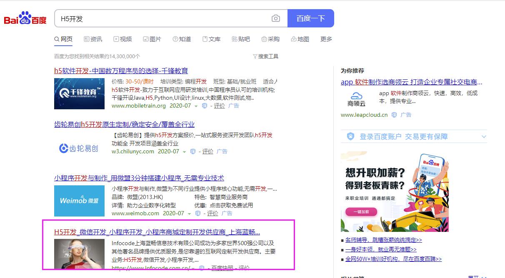This screenshot has width=505, height=278.
Task: Expand dropdown arrow beside mobiletrain.org date
Action: [196, 106]
